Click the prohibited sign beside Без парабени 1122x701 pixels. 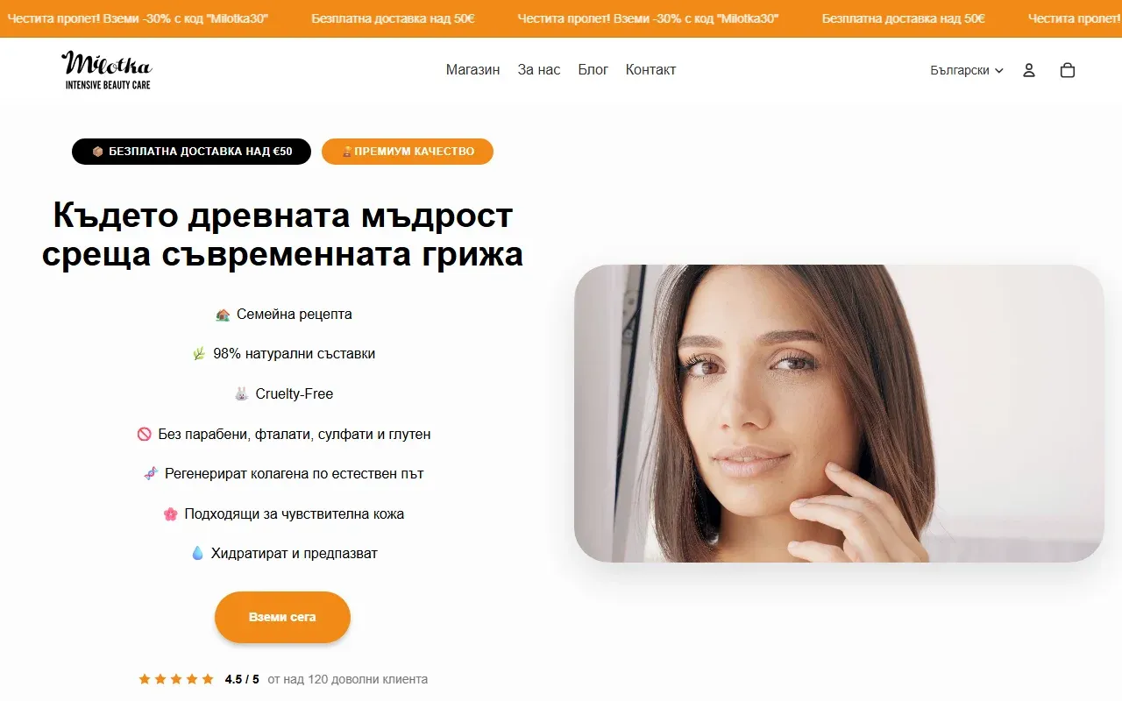click(145, 434)
